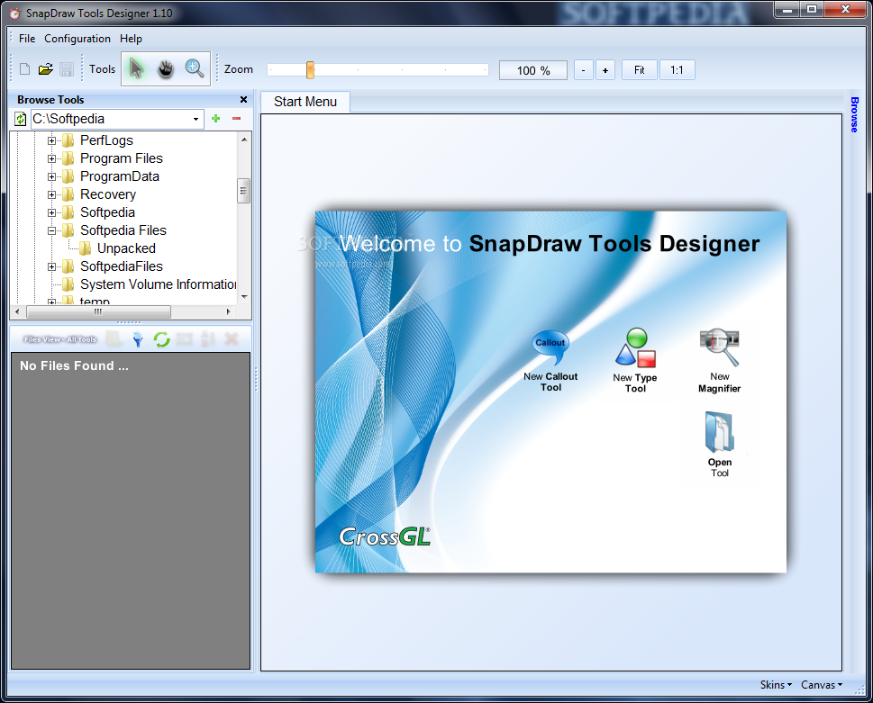
Task: Select the Recovery folder row
Action: click(x=108, y=194)
